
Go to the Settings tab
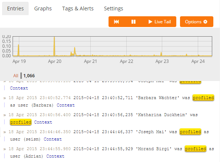(113, 9)
